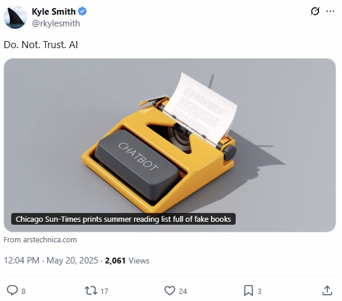Click the reply speech bubble icon
The height and width of the screenshot is (301, 342).
click(12, 290)
